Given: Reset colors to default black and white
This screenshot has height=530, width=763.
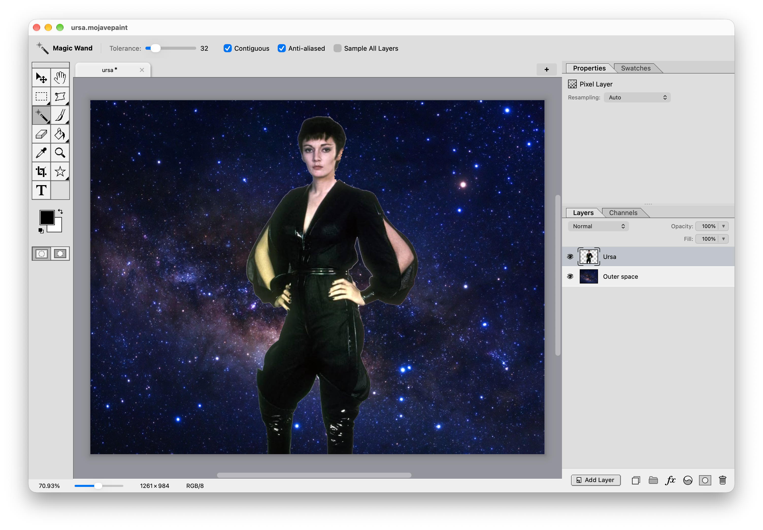Looking at the screenshot, I should tap(41, 231).
